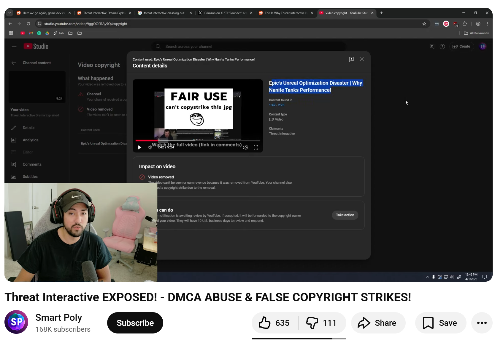Dislike the video with 111 dislikes
Viewport: 495px width, 340px height.
322,323
